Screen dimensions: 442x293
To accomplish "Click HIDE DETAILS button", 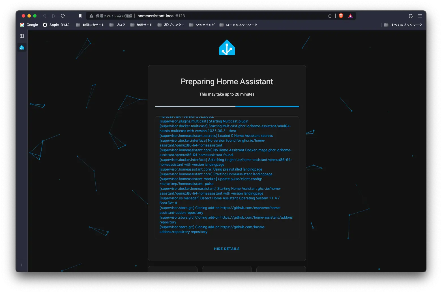I will (x=227, y=249).
